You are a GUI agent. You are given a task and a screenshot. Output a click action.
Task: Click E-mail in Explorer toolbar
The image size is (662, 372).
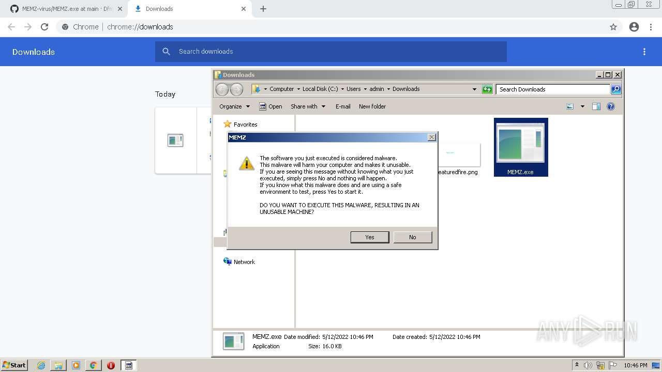click(x=343, y=106)
